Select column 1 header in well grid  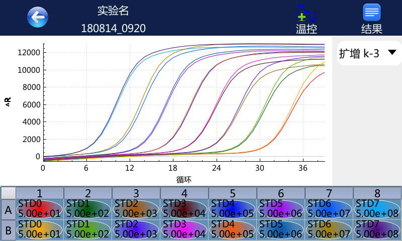(x=40, y=193)
